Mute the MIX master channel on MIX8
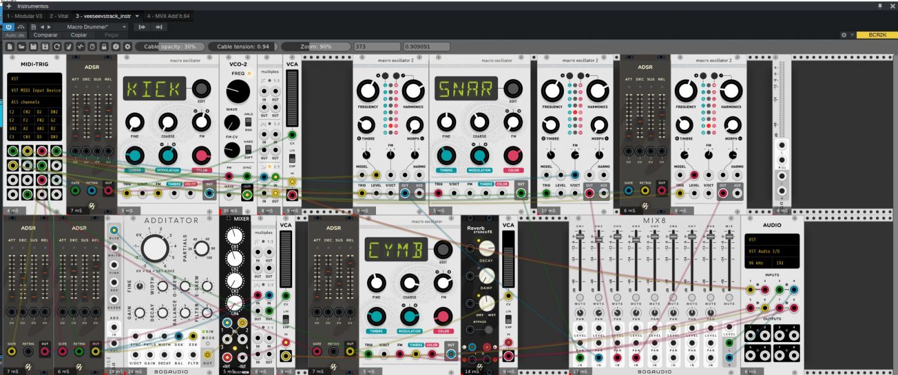The width and height of the screenshot is (898, 375). [x=729, y=297]
